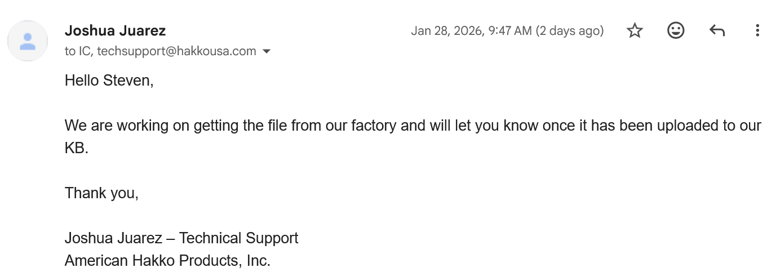Open the More options three-dot menu
The height and width of the screenshot is (272, 767).
(x=757, y=30)
